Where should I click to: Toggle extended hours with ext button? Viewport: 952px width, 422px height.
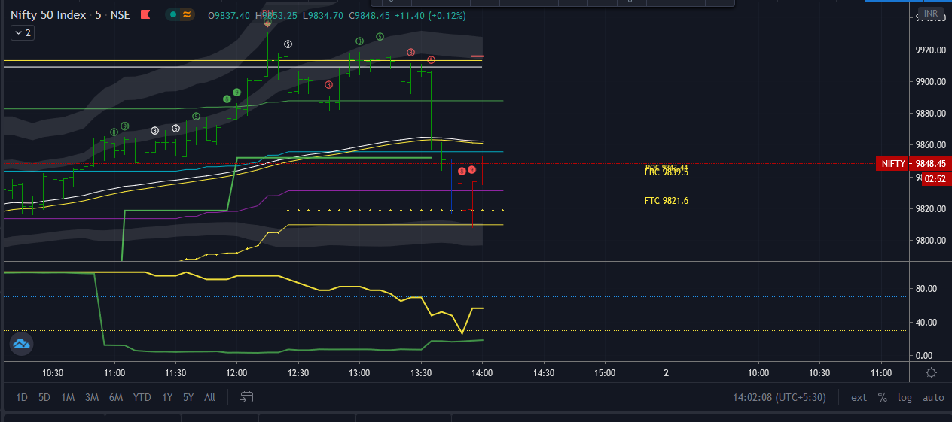click(x=859, y=397)
